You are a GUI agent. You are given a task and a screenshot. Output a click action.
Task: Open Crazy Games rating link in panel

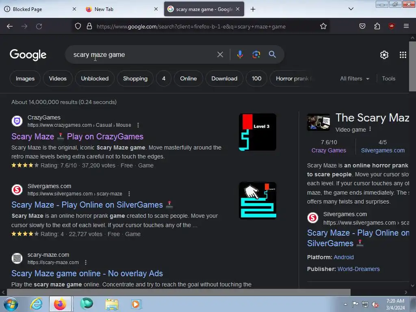(329, 150)
